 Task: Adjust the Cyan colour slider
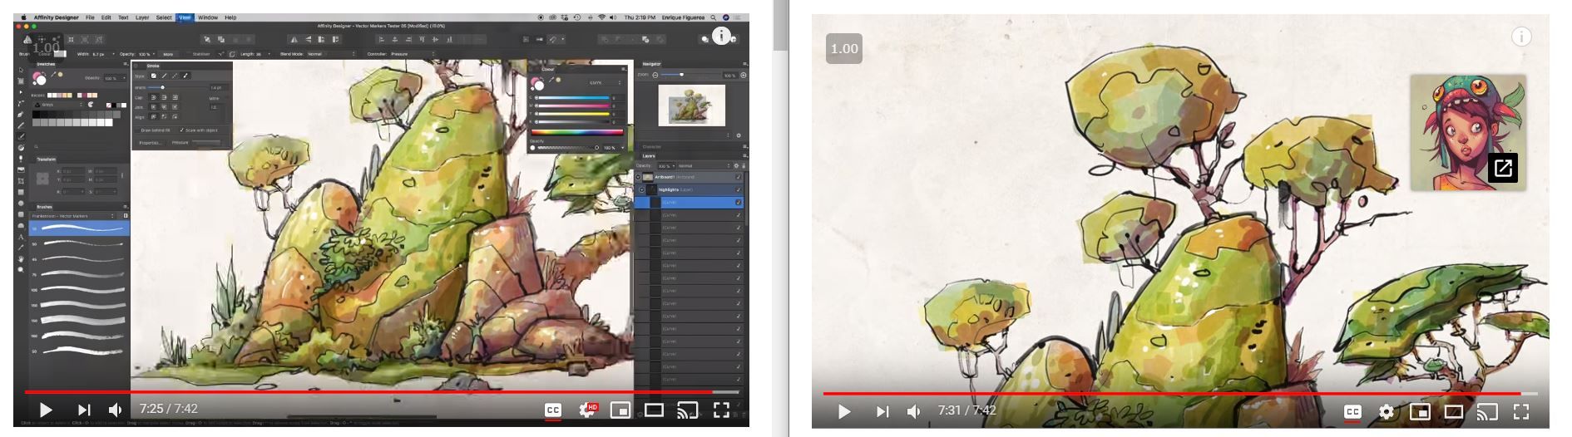pos(573,98)
